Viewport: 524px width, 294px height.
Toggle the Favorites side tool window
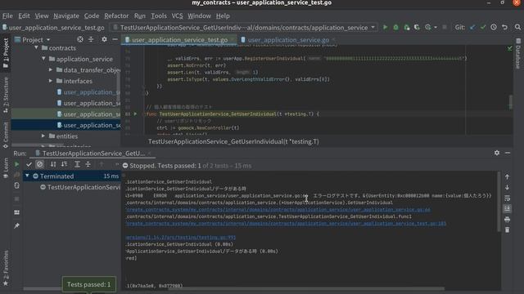6,269
